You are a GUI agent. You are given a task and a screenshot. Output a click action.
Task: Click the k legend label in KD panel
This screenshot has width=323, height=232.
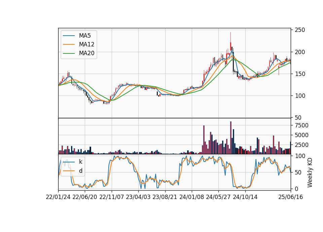tap(80, 162)
